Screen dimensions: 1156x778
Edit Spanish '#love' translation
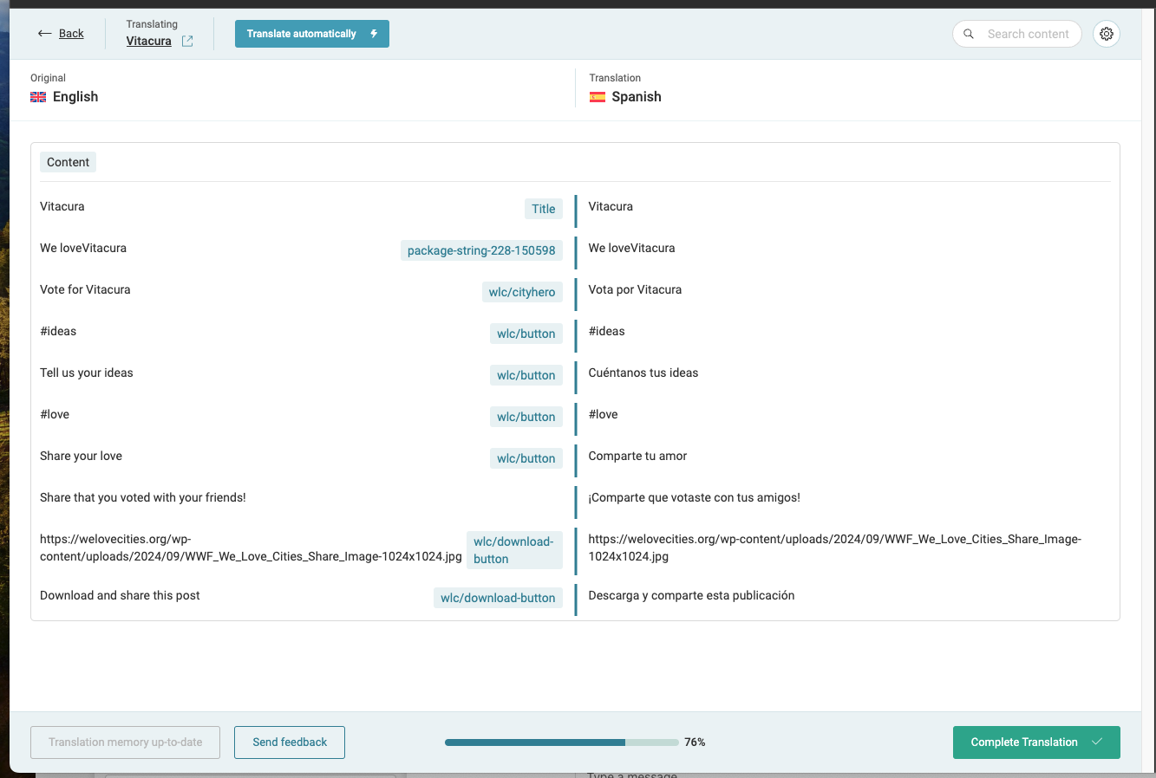(603, 414)
